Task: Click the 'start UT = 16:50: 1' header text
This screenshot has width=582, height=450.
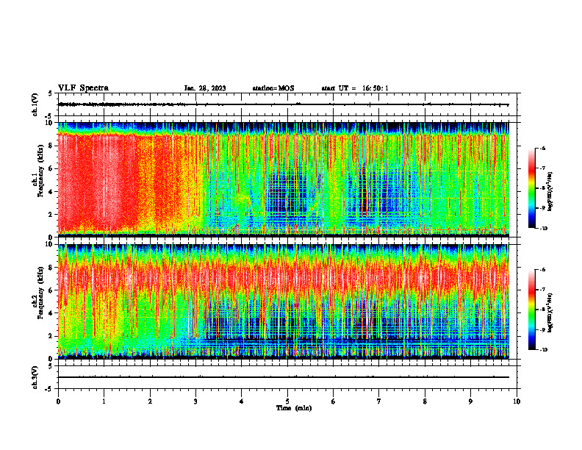Action: tap(355, 88)
